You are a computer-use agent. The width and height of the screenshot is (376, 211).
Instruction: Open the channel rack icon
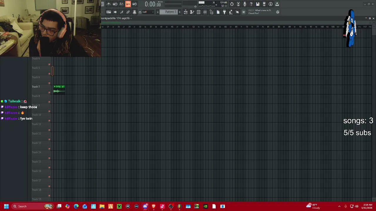pos(199,12)
